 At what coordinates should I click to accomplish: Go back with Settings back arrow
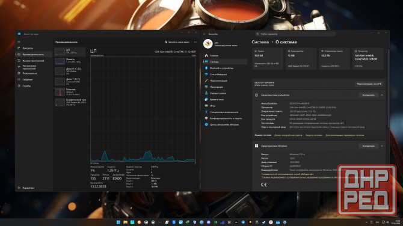tap(205, 34)
